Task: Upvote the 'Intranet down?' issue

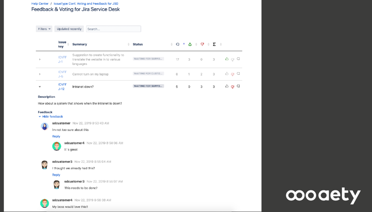Action: pos(227,86)
